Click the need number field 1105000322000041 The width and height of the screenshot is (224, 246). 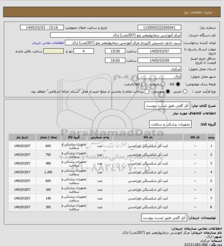159,28
